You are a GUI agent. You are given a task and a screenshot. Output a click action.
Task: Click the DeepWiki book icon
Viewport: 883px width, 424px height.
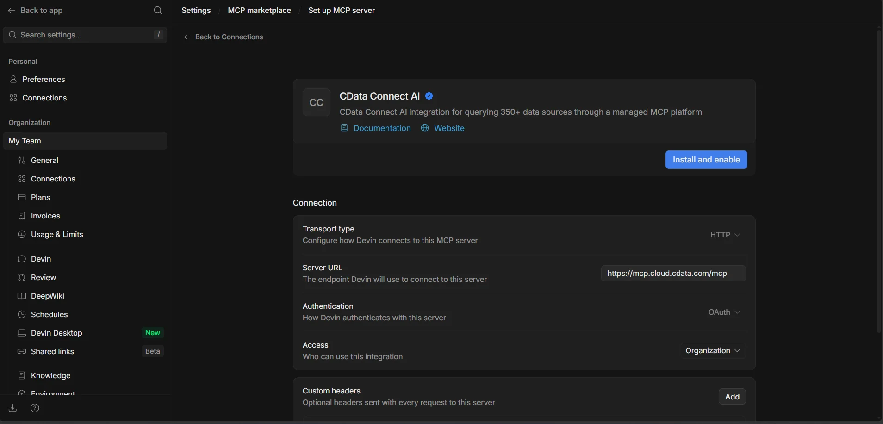[x=21, y=296]
